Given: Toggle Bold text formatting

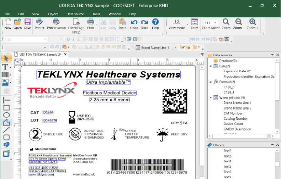Looking at the screenshot, I should 69,39.
